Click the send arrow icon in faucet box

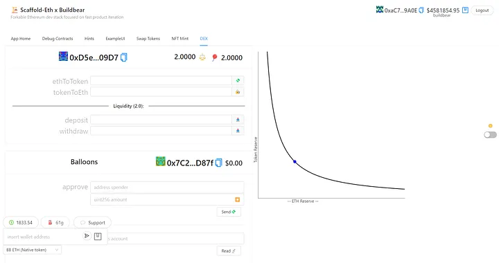click(87, 236)
